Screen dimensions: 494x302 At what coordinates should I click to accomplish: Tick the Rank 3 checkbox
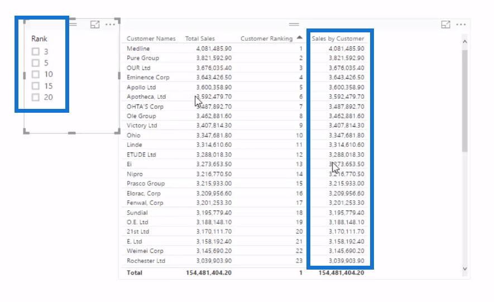pyautogui.click(x=36, y=51)
